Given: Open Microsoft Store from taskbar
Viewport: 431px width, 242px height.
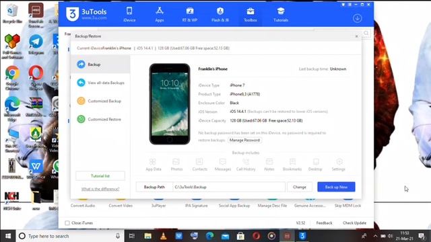Looking at the screenshot, I should click(x=240, y=236).
